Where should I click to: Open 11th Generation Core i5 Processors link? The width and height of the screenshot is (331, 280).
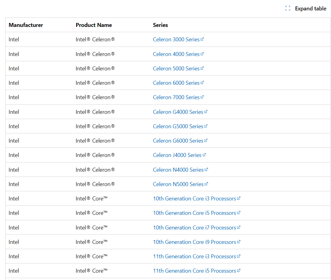point(194,271)
